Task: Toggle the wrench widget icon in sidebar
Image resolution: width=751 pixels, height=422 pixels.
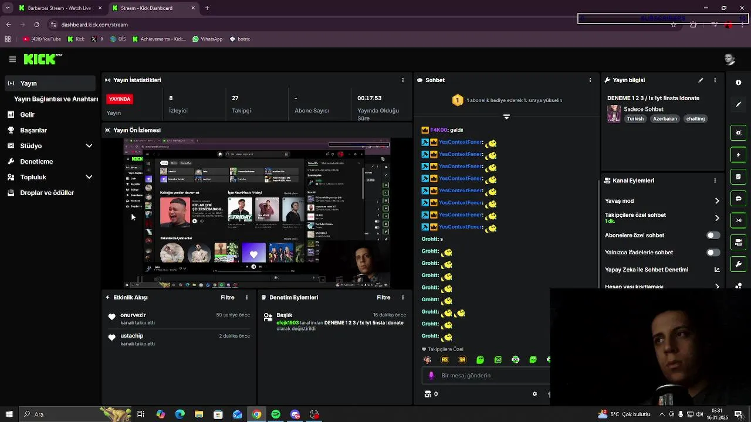Action: click(739, 264)
